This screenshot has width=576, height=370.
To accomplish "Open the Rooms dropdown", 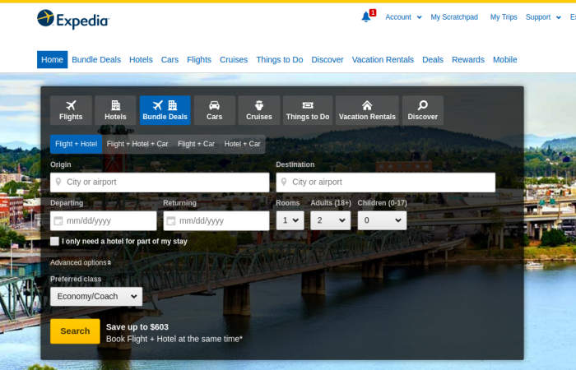I will tap(290, 220).
